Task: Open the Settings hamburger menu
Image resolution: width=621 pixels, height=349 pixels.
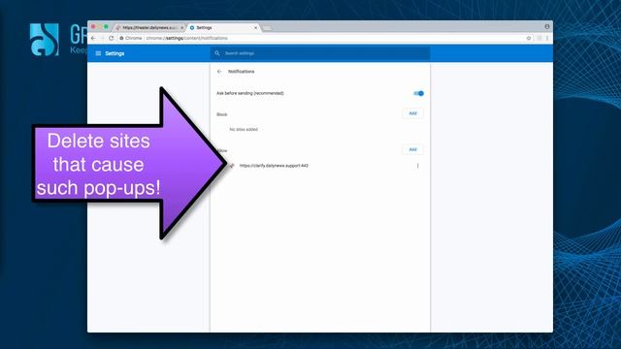Action: click(98, 53)
